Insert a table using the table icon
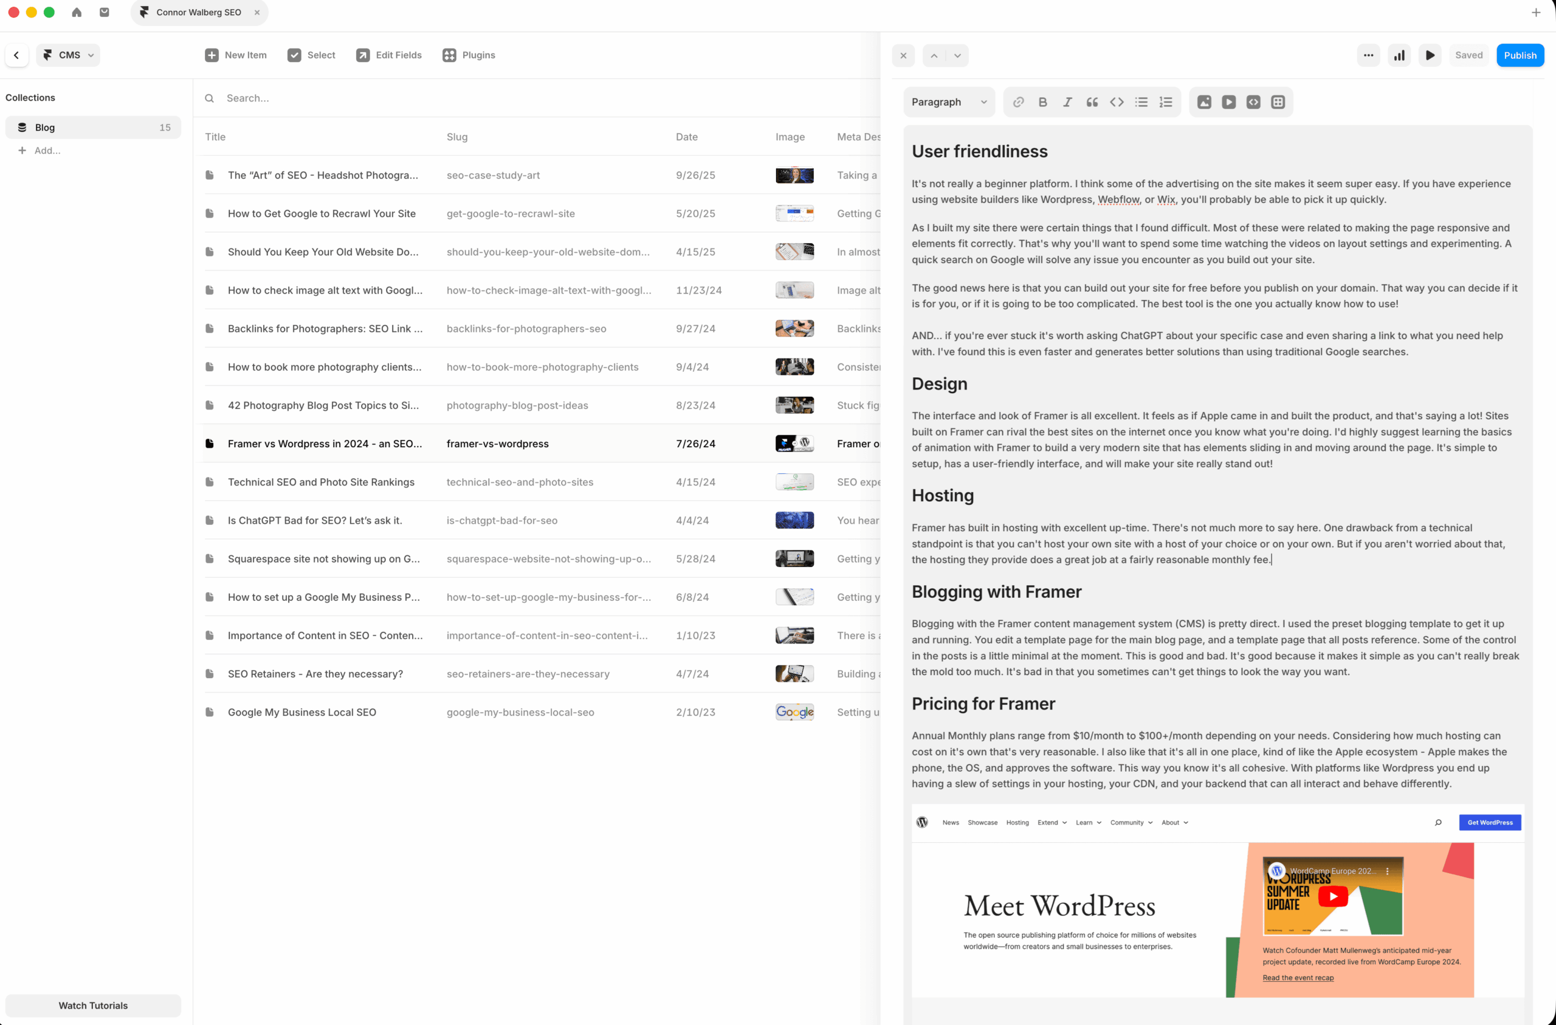The image size is (1556, 1025). 1278,102
